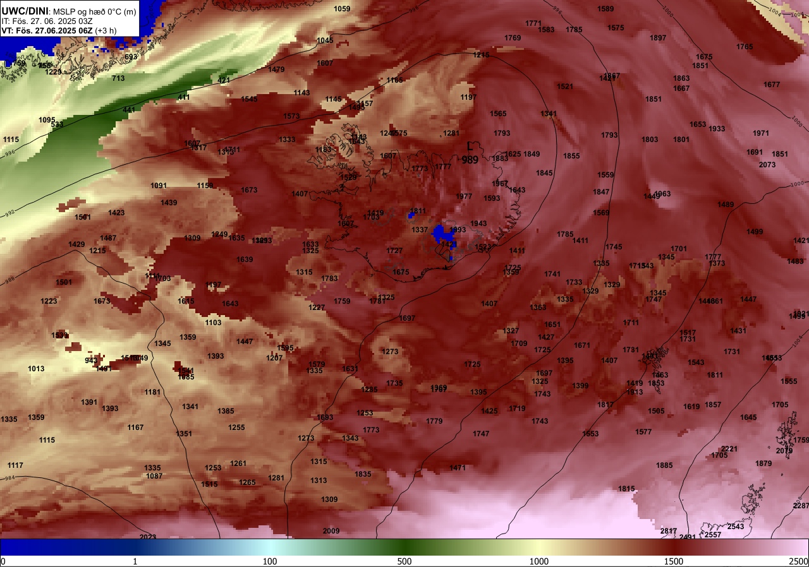Click the height value 1499

click(x=755, y=232)
